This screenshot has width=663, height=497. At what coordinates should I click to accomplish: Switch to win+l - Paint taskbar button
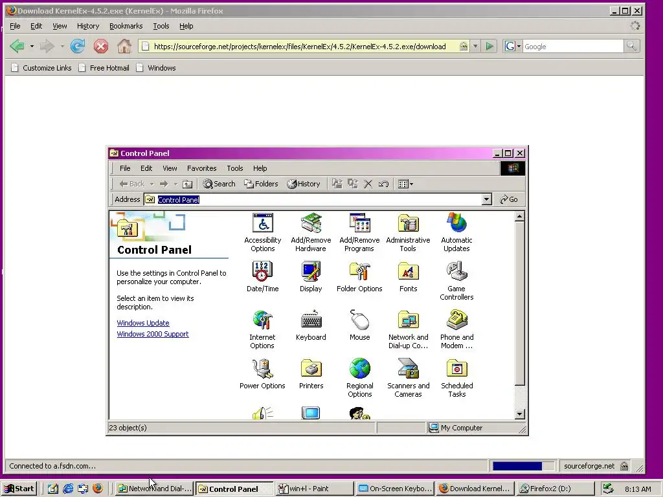click(315, 489)
